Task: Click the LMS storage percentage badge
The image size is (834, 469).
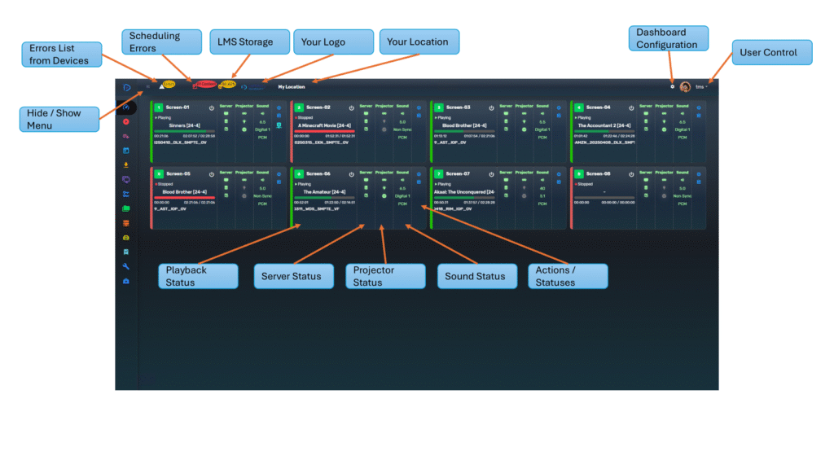Action: tap(227, 85)
